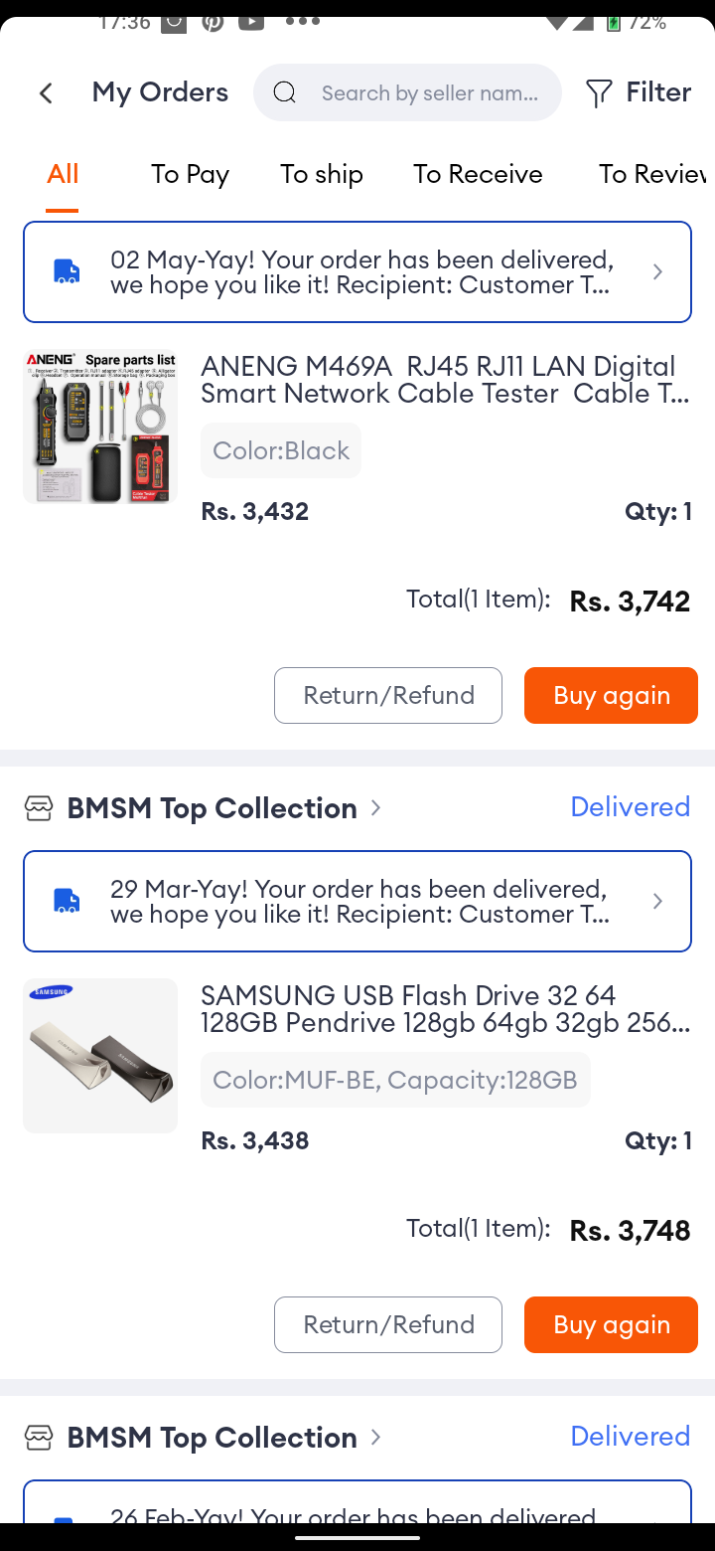Focus the seller name search field
The height and width of the screenshot is (1551, 715).
coord(407,92)
